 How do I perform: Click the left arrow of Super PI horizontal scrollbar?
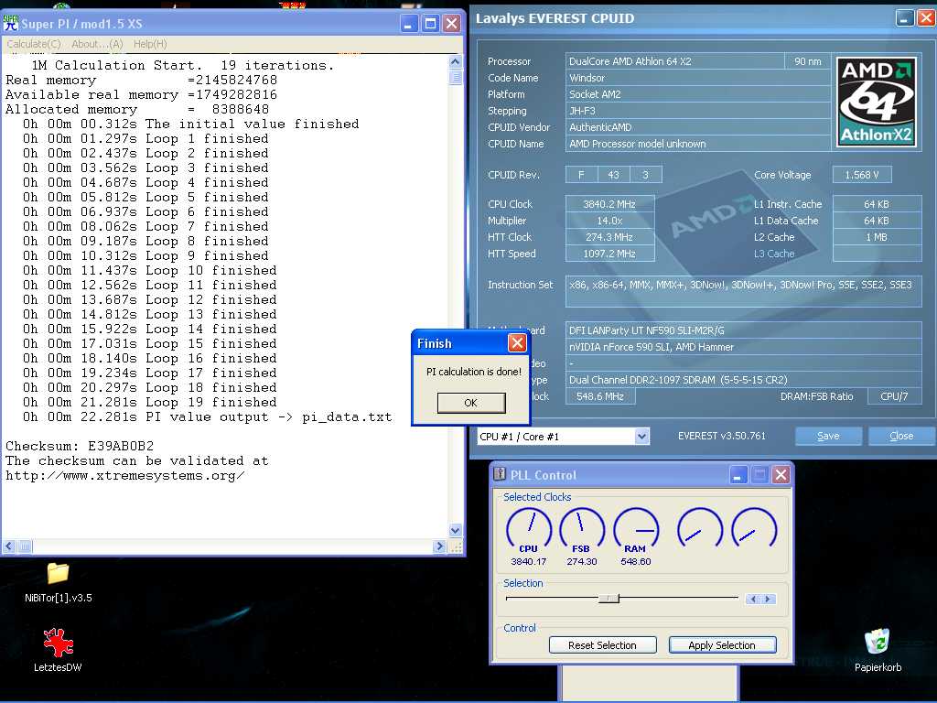pos(9,546)
